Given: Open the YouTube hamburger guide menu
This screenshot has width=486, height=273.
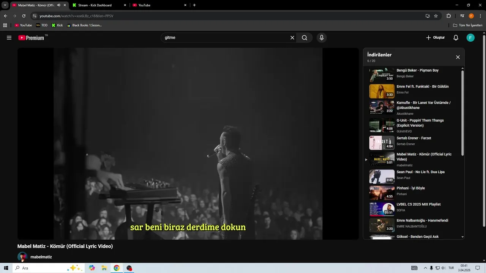Looking at the screenshot, I should click(9, 38).
